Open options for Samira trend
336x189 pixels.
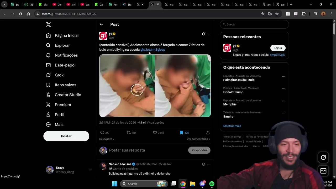click(283, 113)
